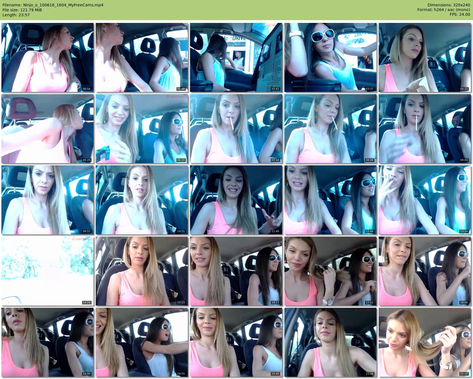The image size is (473, 379).
Task: Click the thumbnail labeled 15:23
Action: pos(142,271)
